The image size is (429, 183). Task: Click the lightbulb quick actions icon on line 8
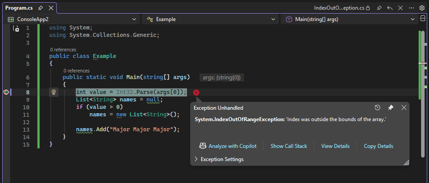(x=54, y=92)
